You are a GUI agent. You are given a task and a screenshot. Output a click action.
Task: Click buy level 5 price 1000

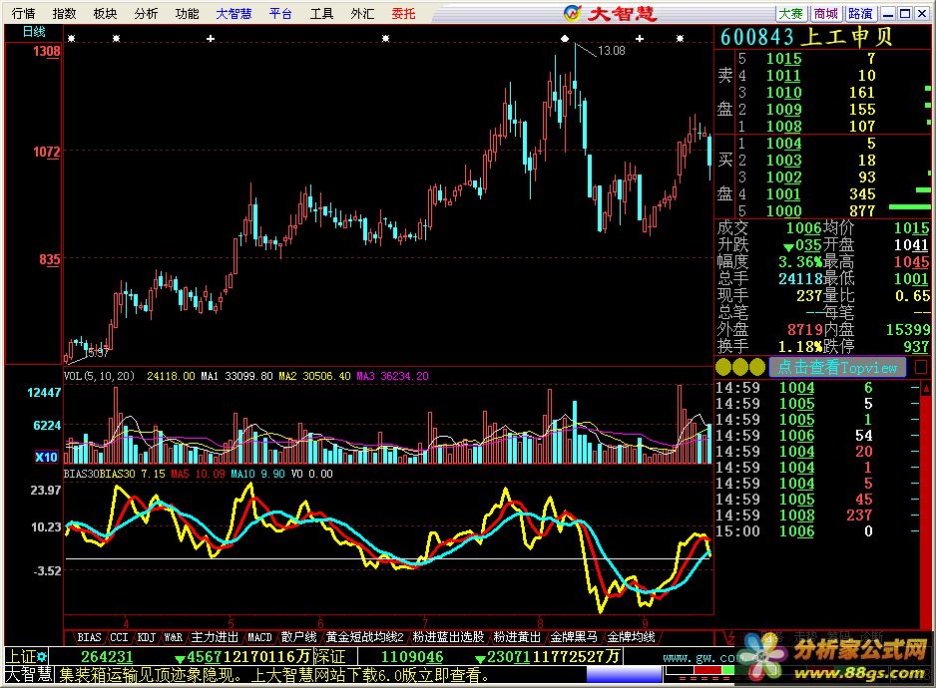coord(783,211)
